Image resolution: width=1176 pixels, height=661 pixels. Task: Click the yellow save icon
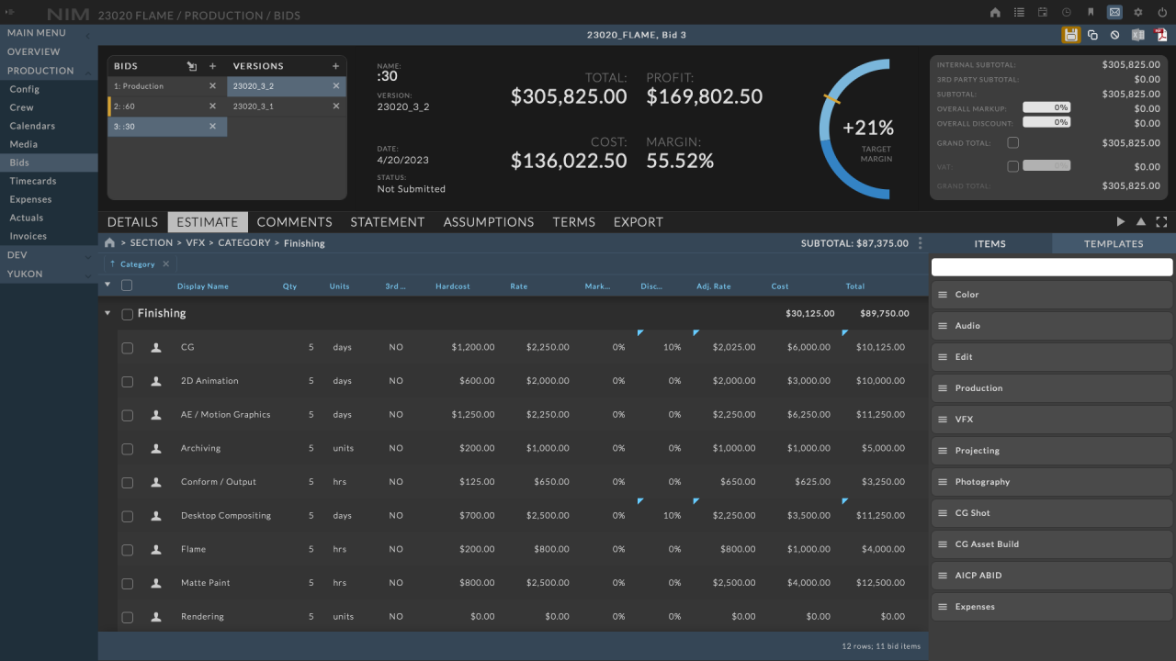click(x=1070, y=34)
